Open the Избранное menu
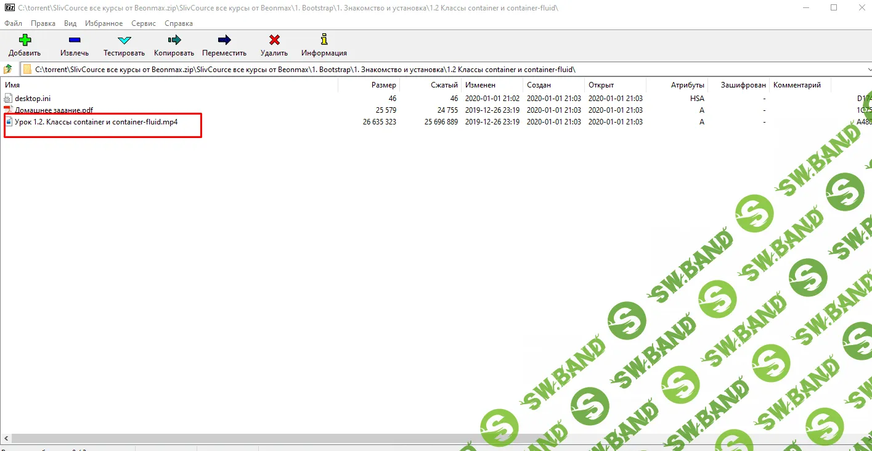The image size is (872, 451). (x=104, y=23)
